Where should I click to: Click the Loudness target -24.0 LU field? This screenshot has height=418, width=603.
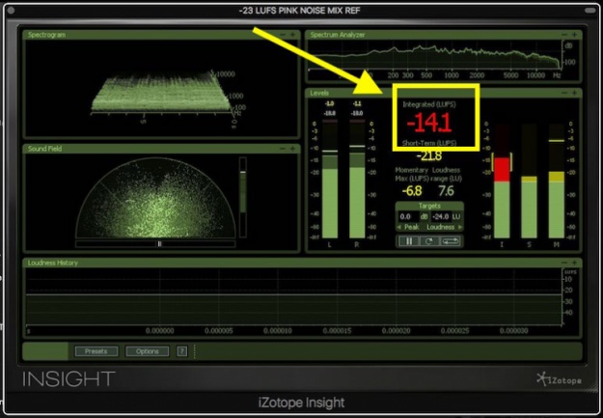click(x=441, y=216)
